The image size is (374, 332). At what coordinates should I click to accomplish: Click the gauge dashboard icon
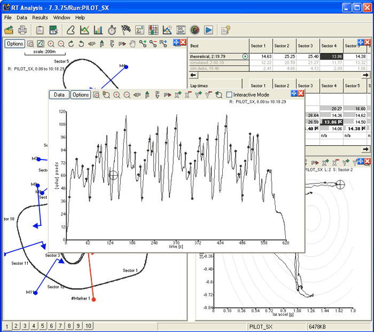pos(194,30)
